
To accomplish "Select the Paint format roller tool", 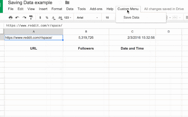I will (31, 18).
